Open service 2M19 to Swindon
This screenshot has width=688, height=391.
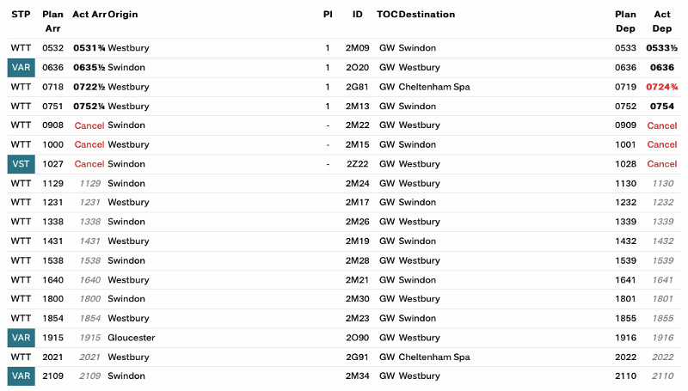pos(357,241)
